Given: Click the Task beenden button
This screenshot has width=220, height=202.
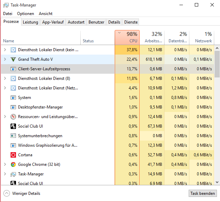Looking at the screenshot, I should coord(203,193).
